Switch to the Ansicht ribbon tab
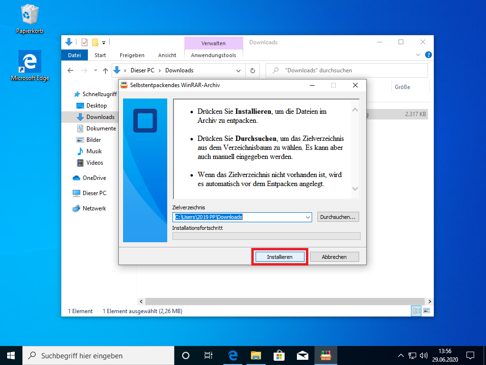 [167, 55]
